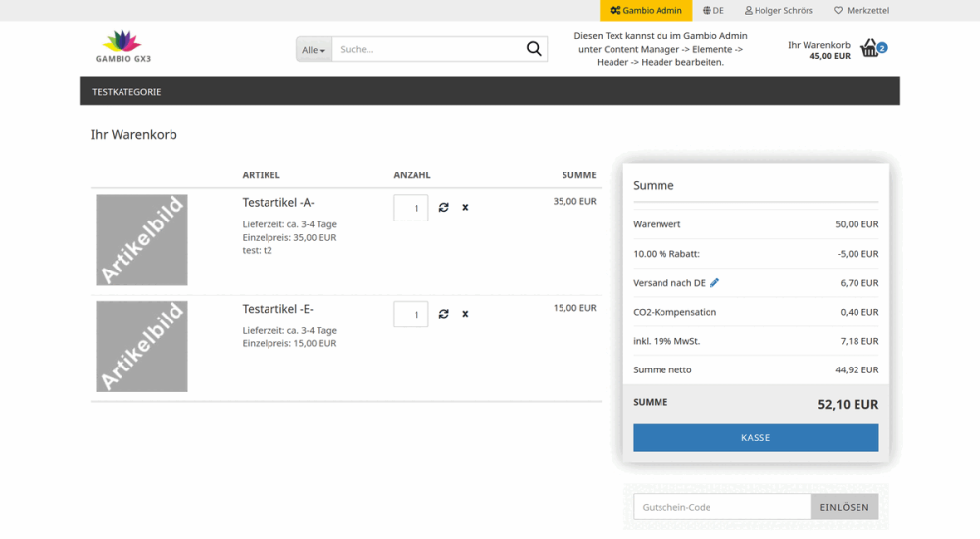Click the Testartikel -A- product image

[x=142, y=240]
